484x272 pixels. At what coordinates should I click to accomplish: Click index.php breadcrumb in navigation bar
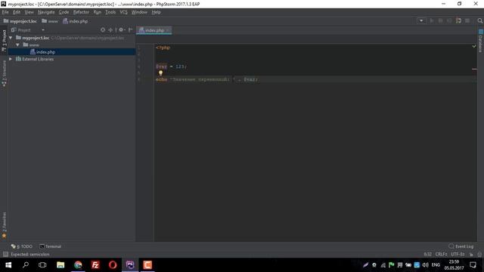click(76, 21)
